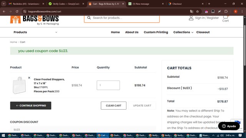This screenshot has height=138, width=246.
Task: Open the About Us page
Action: tap(132, 32)
